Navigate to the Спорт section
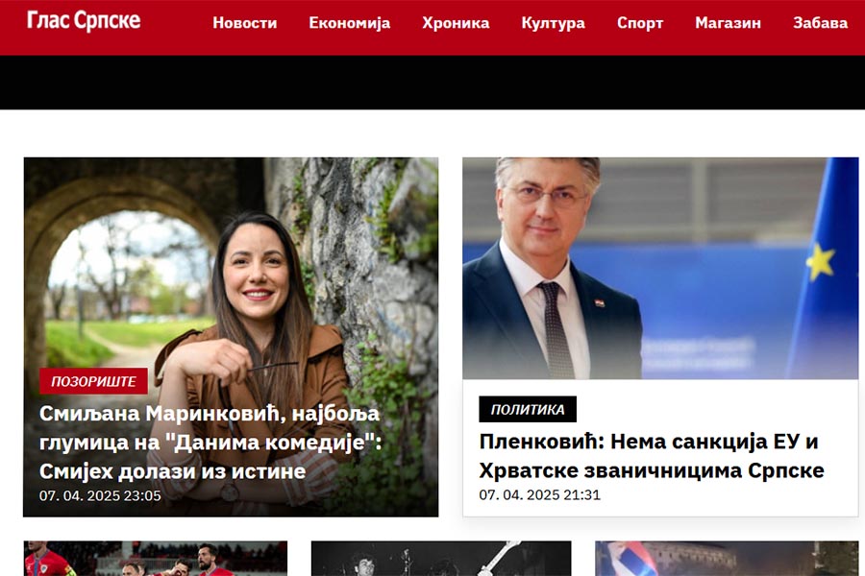Screen dimensions: 865x576 point(640,23)
